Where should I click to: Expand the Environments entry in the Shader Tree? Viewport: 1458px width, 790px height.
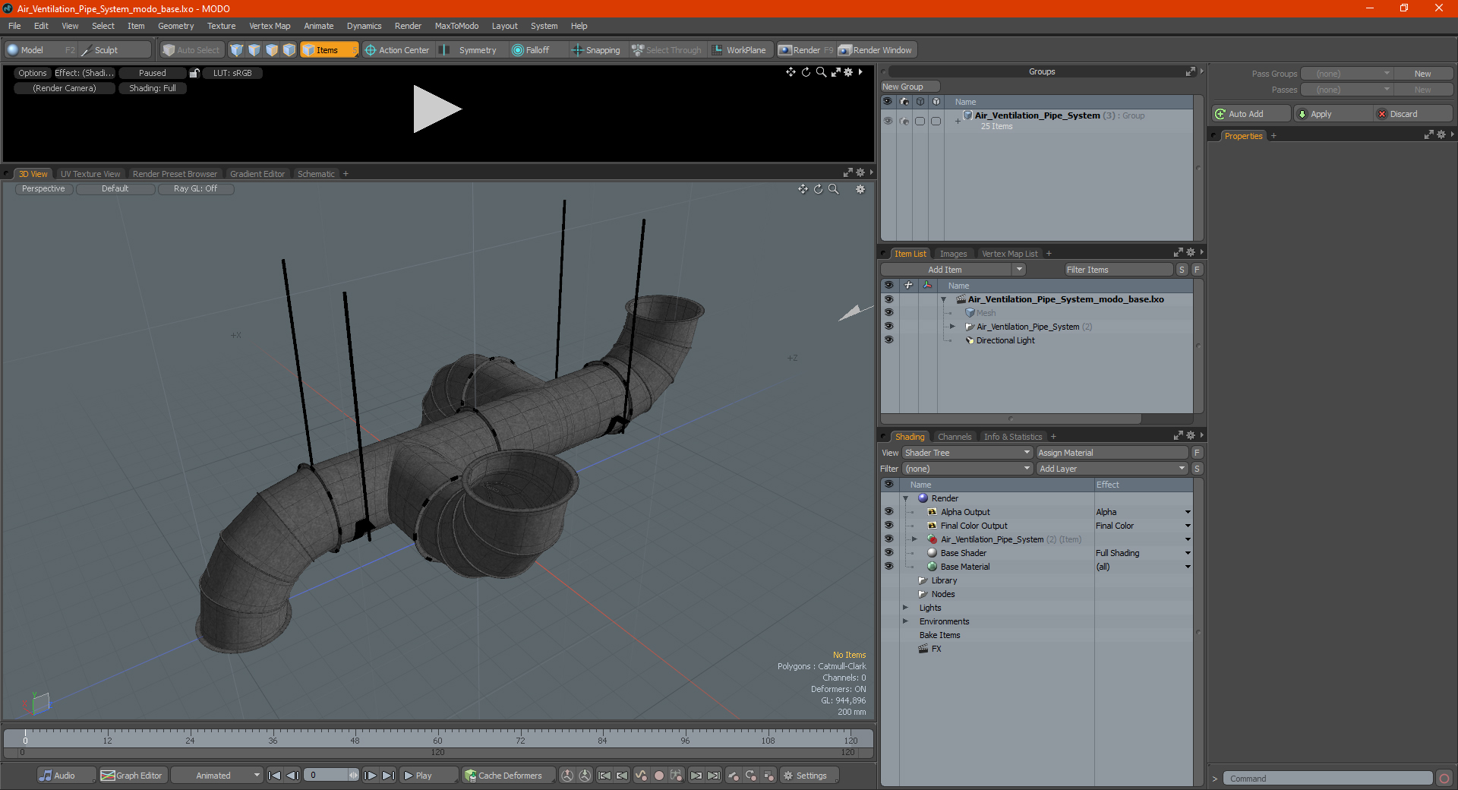click(905, 621)
